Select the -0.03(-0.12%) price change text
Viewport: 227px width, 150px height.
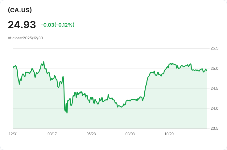tap(58, 25)
